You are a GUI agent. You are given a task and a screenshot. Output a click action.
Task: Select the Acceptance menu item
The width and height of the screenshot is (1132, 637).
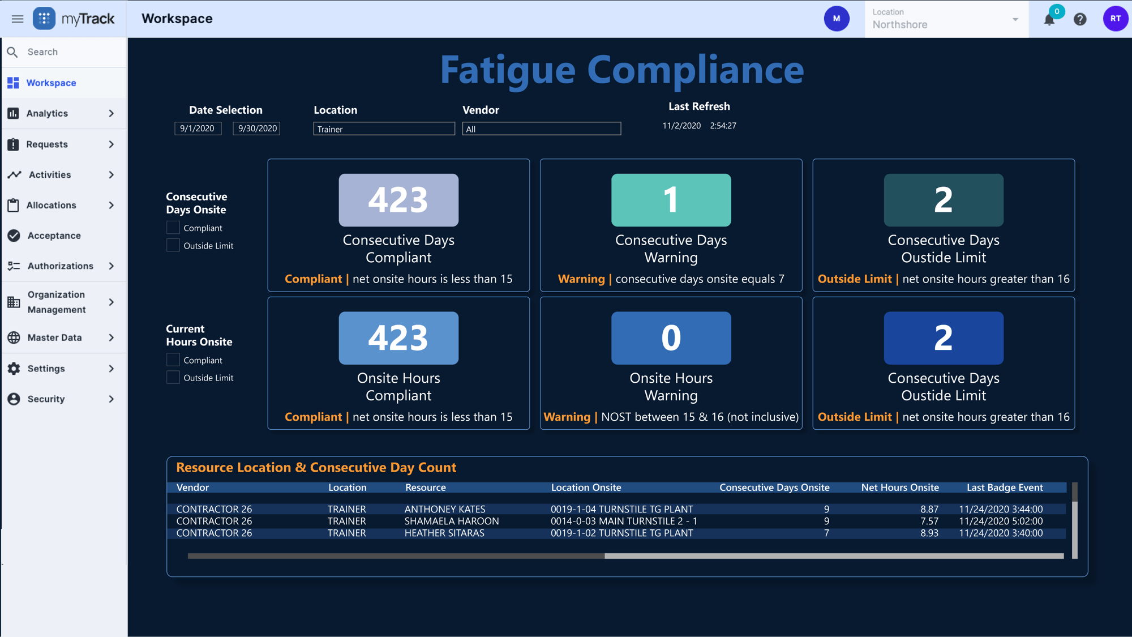(63, 236)
